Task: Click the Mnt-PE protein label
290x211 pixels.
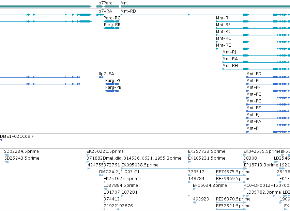Action: [x=254, y=108]
